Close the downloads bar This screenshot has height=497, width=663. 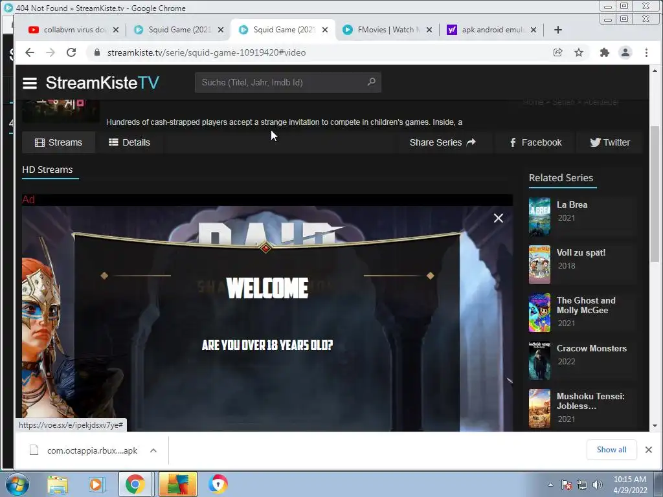tap(649, 450)
